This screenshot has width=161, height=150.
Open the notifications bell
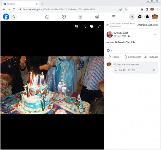pos(147,17)
